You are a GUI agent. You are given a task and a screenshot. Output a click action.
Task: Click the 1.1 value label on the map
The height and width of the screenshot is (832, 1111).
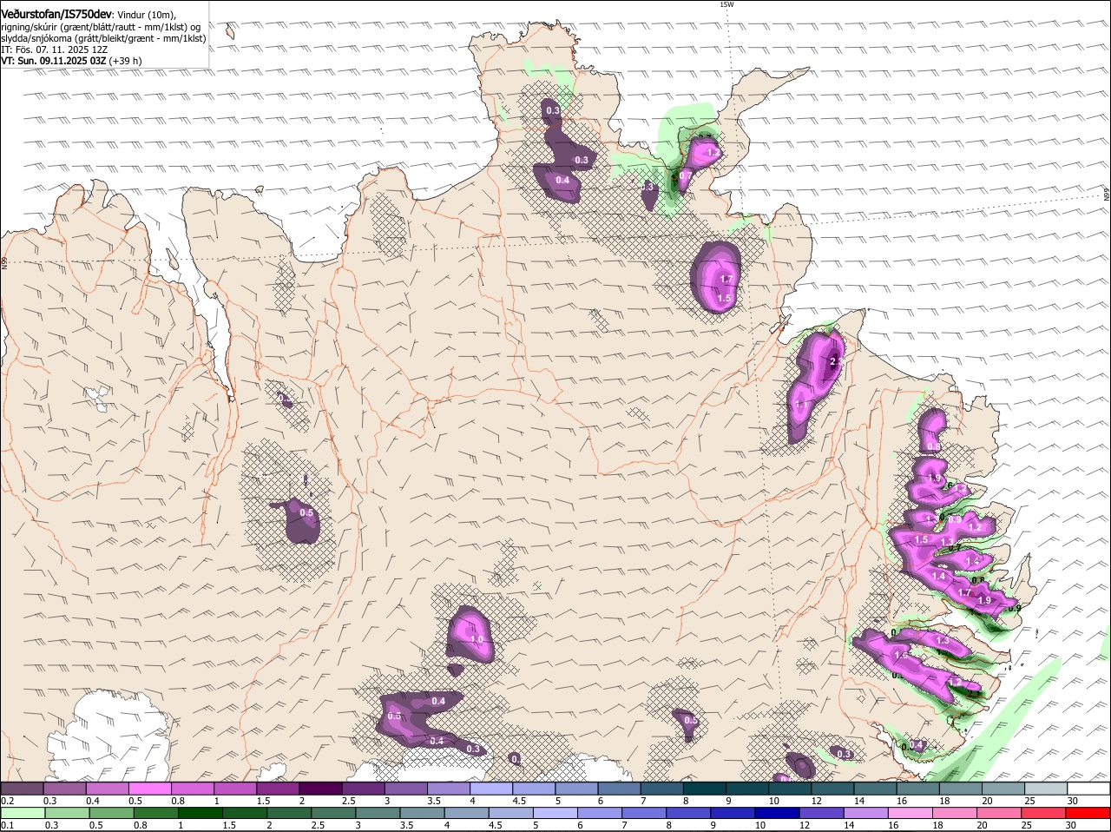point(801,405)
